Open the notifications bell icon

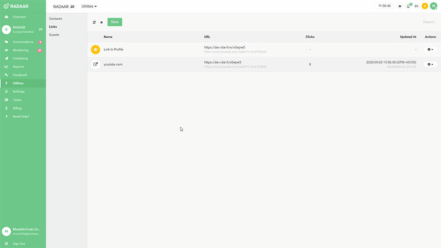tap(408, 6)
